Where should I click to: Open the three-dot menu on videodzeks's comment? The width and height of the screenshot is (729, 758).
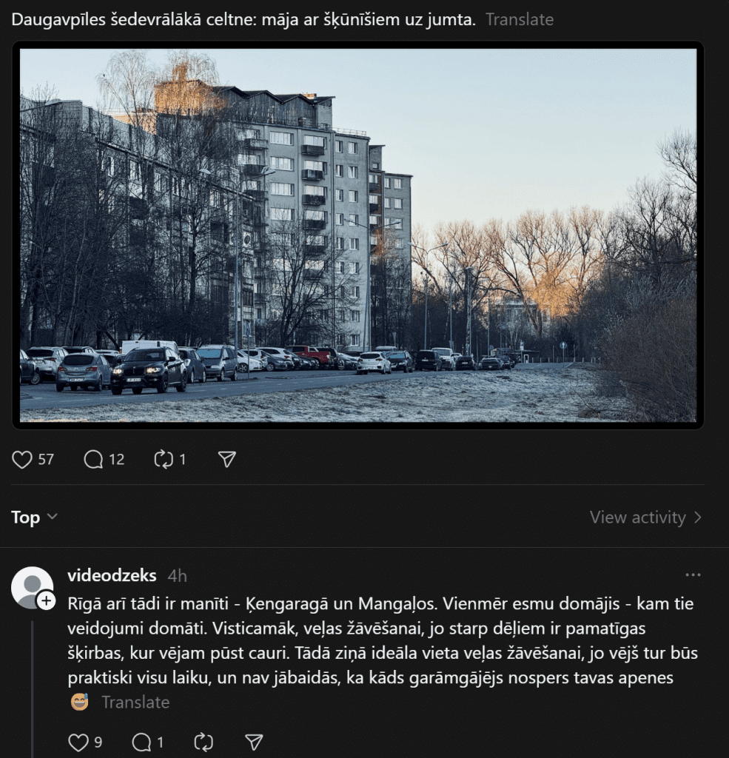pos(693,574)
